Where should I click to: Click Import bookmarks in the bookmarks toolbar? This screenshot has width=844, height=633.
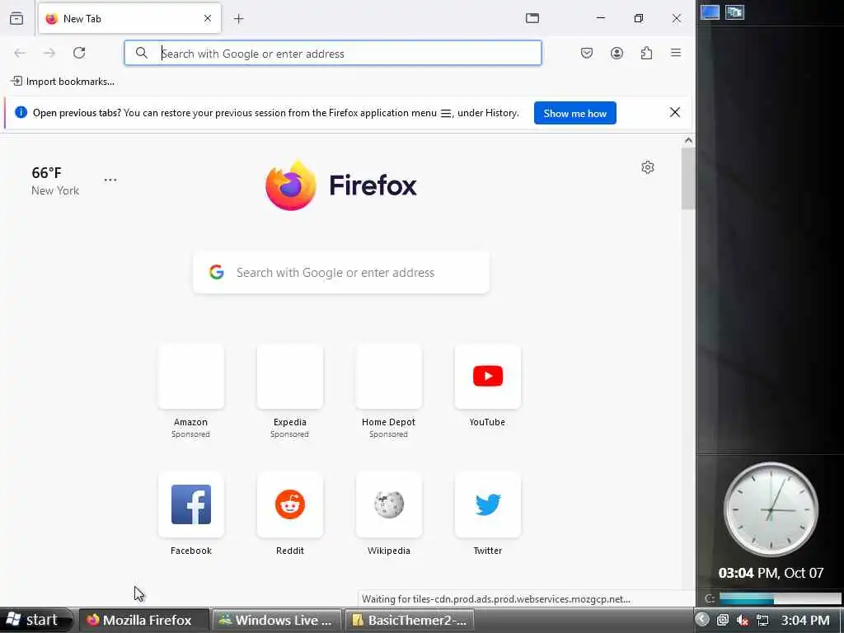click(63, 82)
